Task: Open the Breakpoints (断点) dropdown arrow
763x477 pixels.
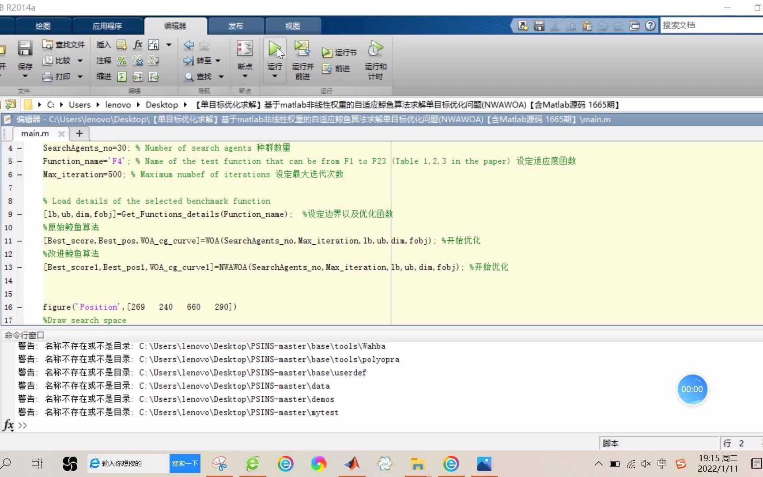Action: pyautogui.click(x=245, y=76)
